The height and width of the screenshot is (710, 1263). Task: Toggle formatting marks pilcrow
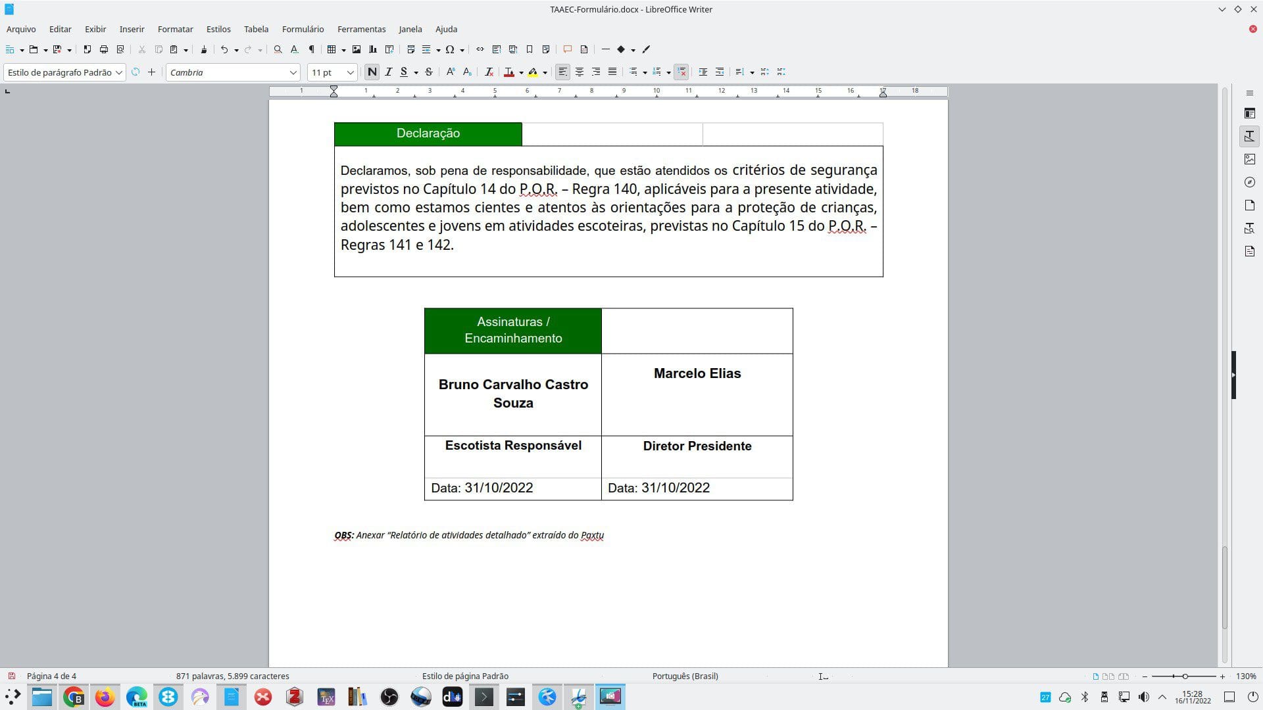[311, 49]
